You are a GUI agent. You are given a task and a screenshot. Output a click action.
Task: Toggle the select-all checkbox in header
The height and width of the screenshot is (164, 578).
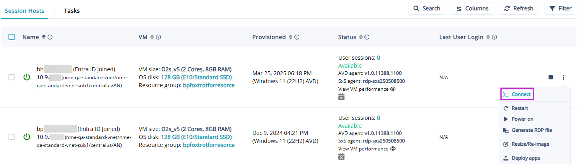click(x=12, y=37)
